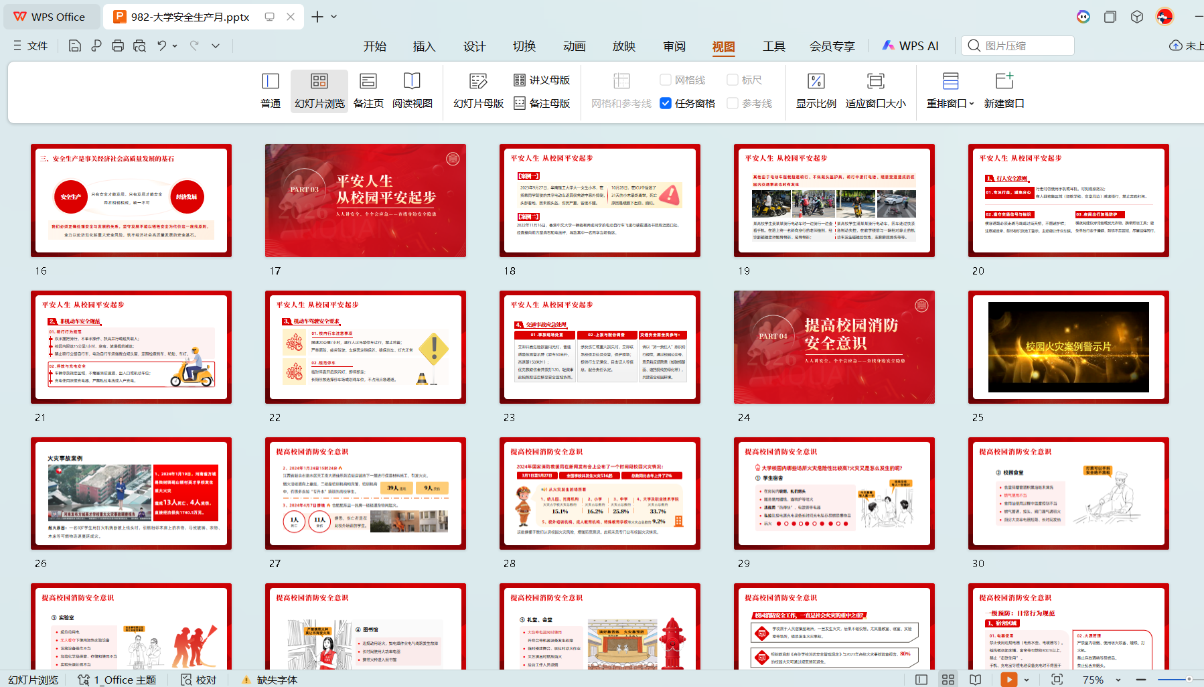Toggle the 标尺 ruler checkbox
The width and height of the screenshot is (1204, 687).
pos(733,80)
